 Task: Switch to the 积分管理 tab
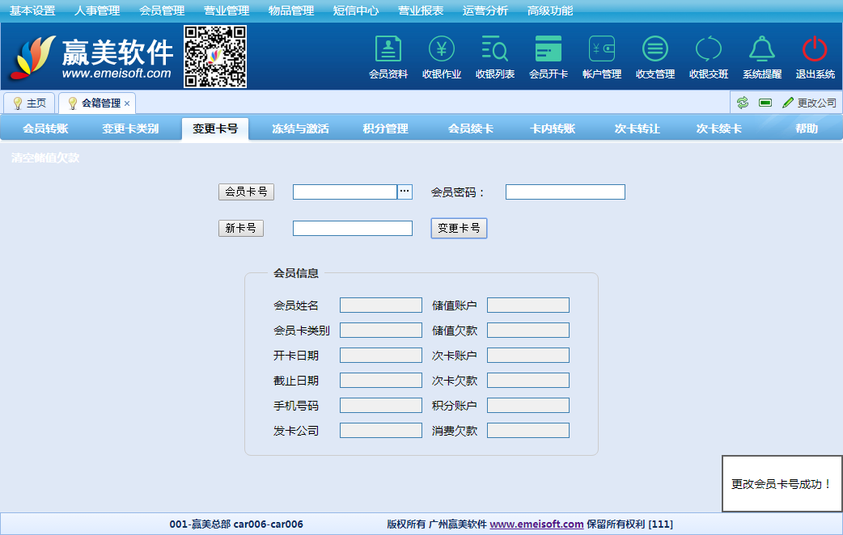coord(386,128)
